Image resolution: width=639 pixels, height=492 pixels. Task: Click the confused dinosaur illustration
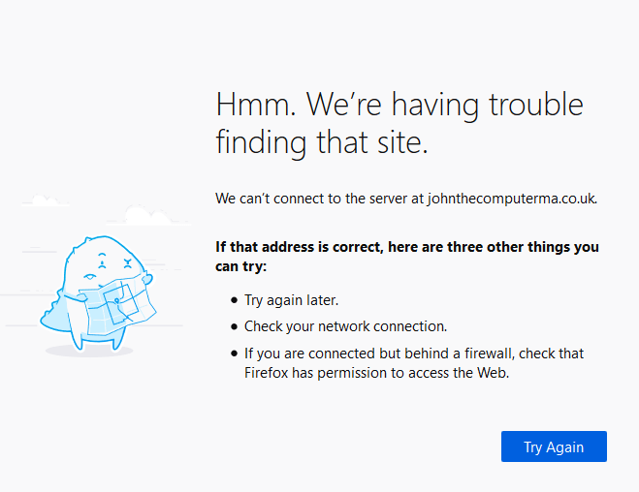[x=98, y=293]
